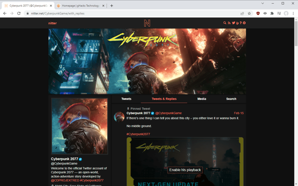Screen dimensions: 298x186
Task: Click the Liberapay donate icon
Action: tap(237, 23)
